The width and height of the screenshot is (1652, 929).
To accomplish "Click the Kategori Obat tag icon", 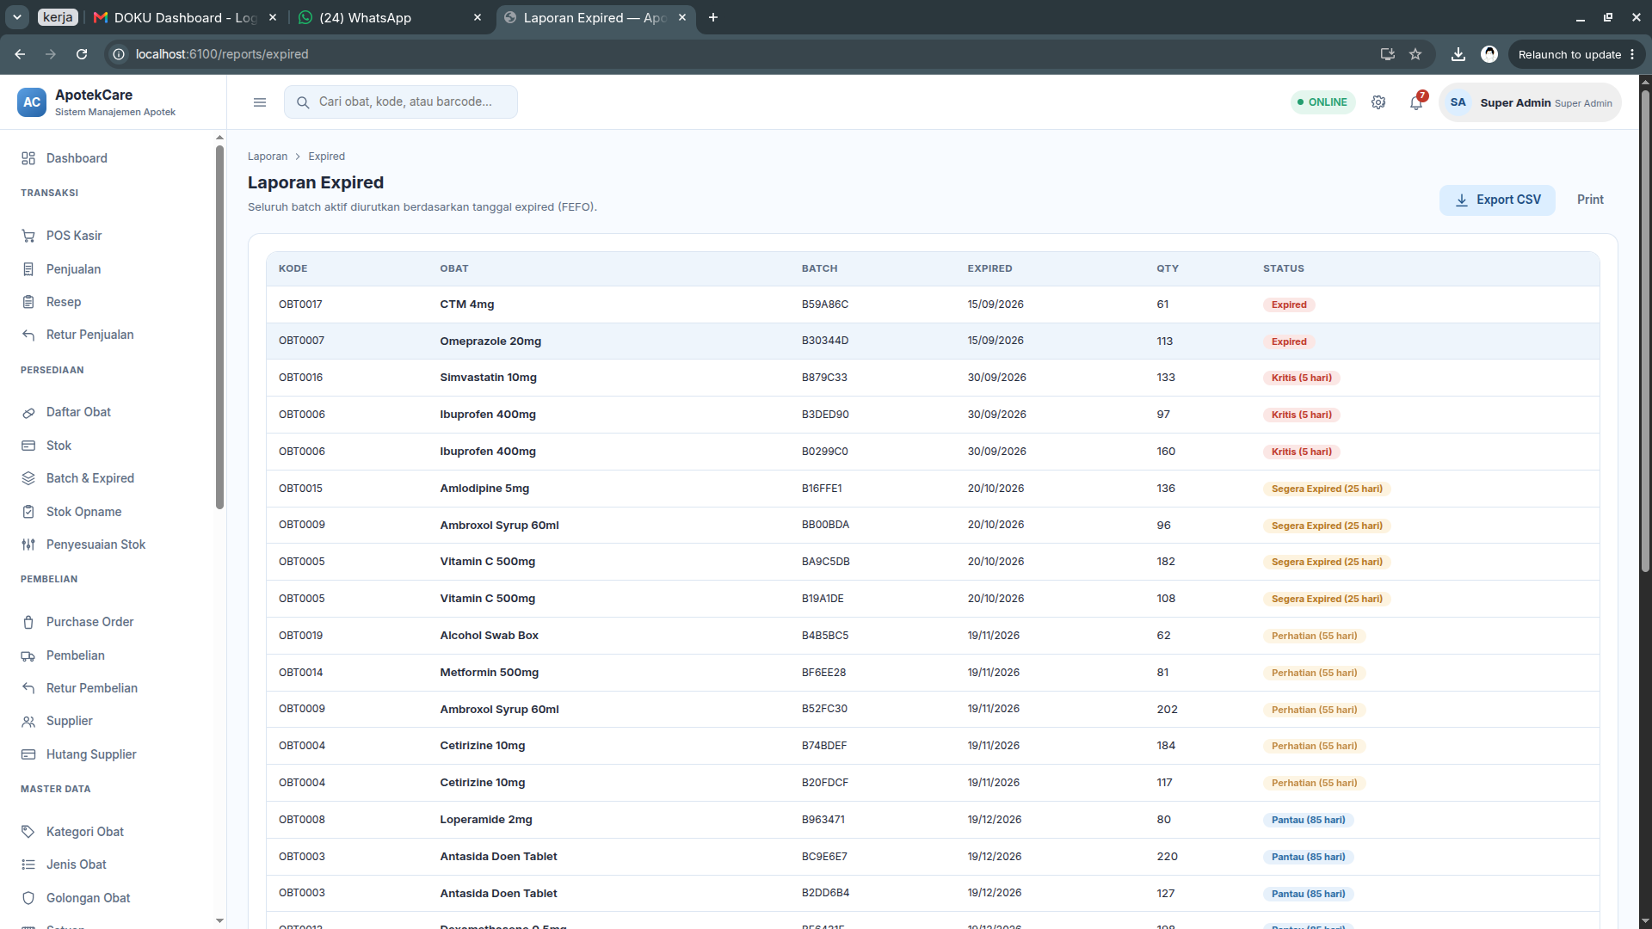I will [x=28, y=832].
